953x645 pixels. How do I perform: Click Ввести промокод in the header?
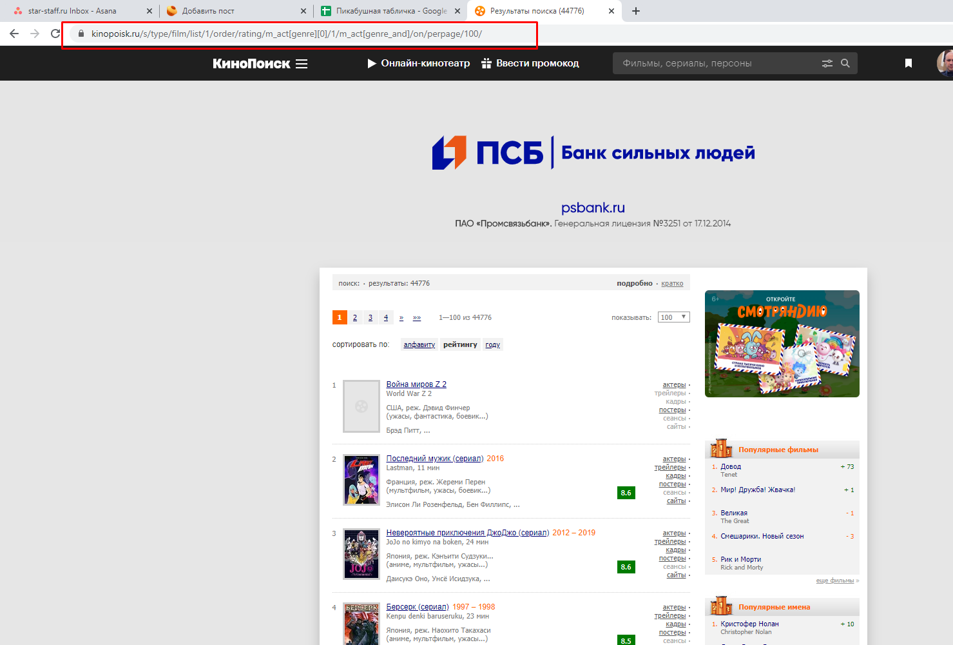point(530,63)
